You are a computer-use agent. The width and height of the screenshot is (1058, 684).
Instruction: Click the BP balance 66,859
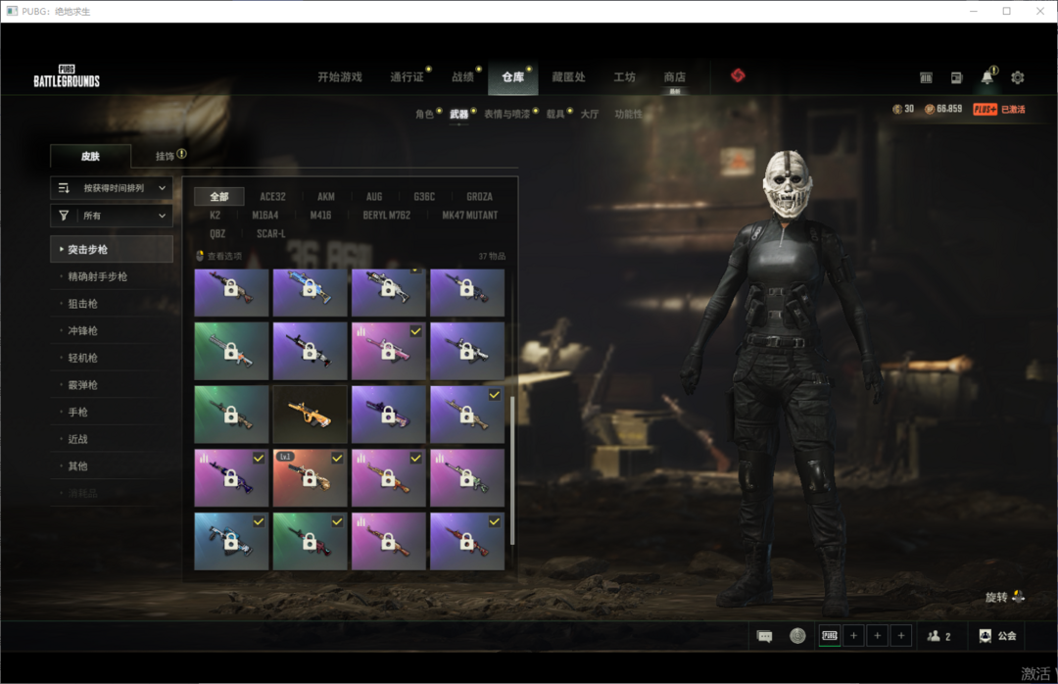943,109
